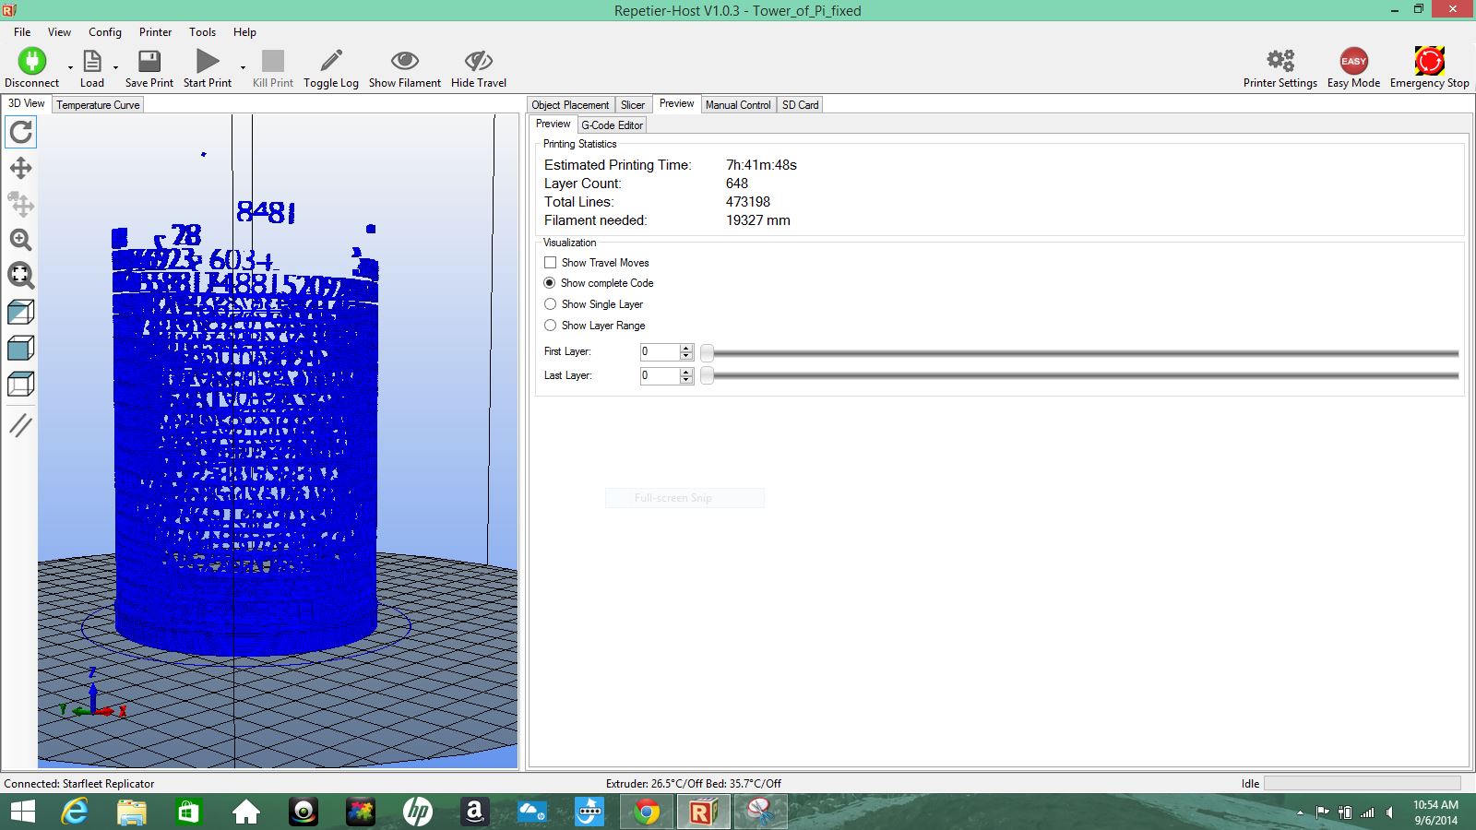
Task: Open the G-Code Editor tab
Action: [x=612, y=125]
